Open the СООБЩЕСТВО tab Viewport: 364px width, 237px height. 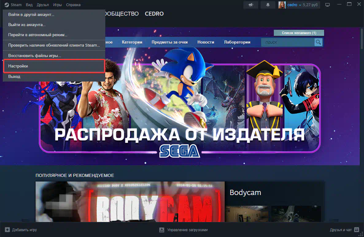point(122,14)
